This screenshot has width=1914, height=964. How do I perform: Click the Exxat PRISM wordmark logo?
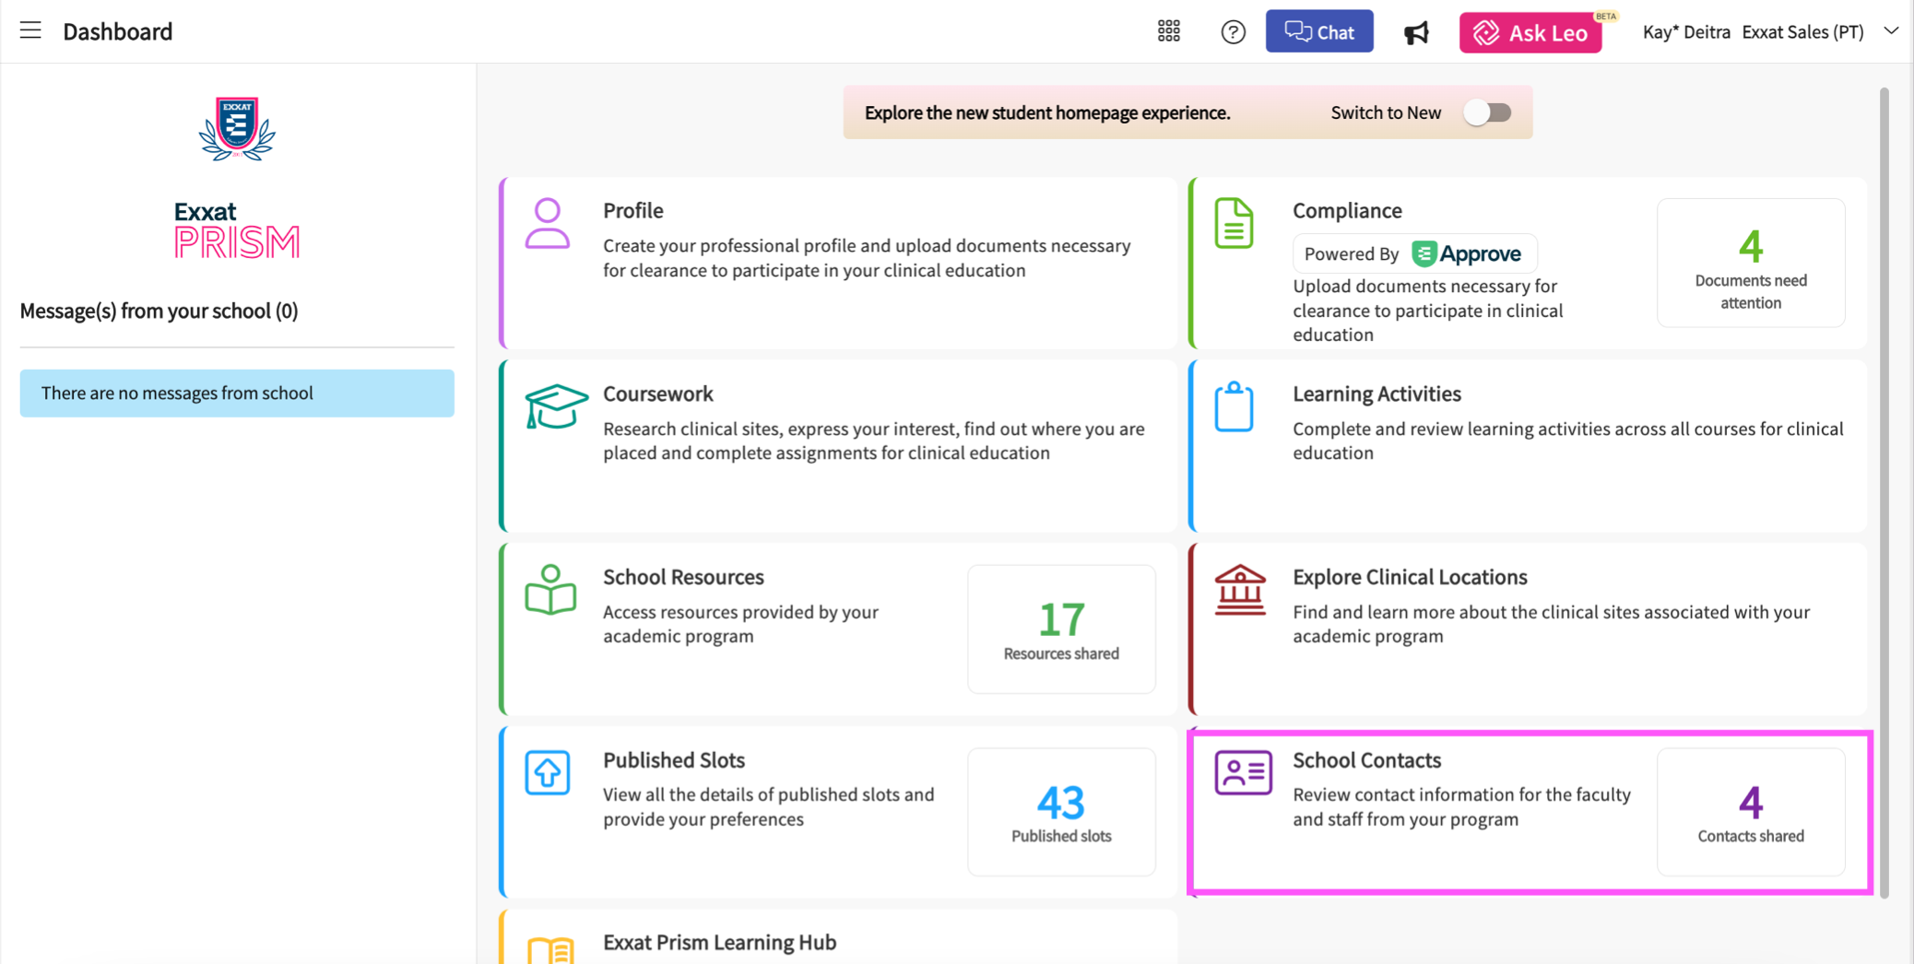(237, 229)
